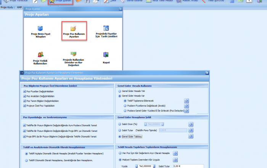Click the Yüzde percentage spinner field

[x=146, y=166]
